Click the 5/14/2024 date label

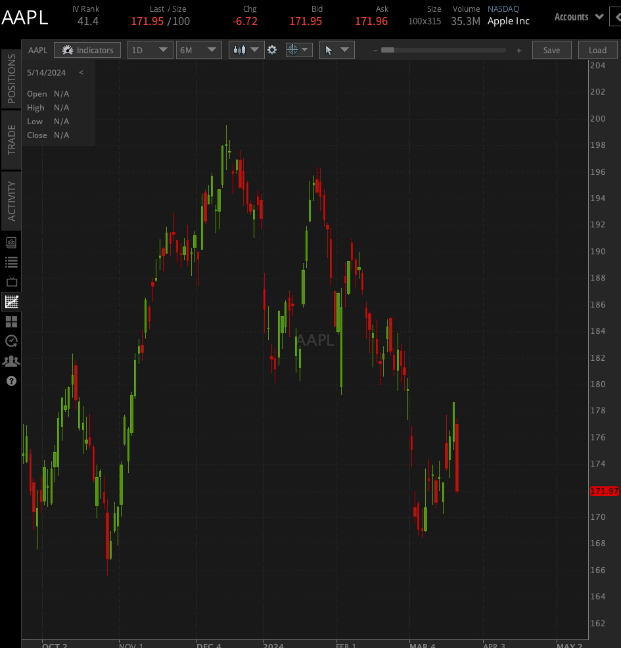[x=46, y=73]
